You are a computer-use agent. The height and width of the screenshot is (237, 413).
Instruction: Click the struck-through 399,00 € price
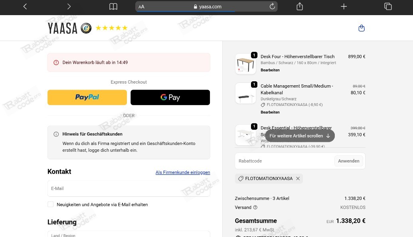pyautogui.click(x=358, y=128)
